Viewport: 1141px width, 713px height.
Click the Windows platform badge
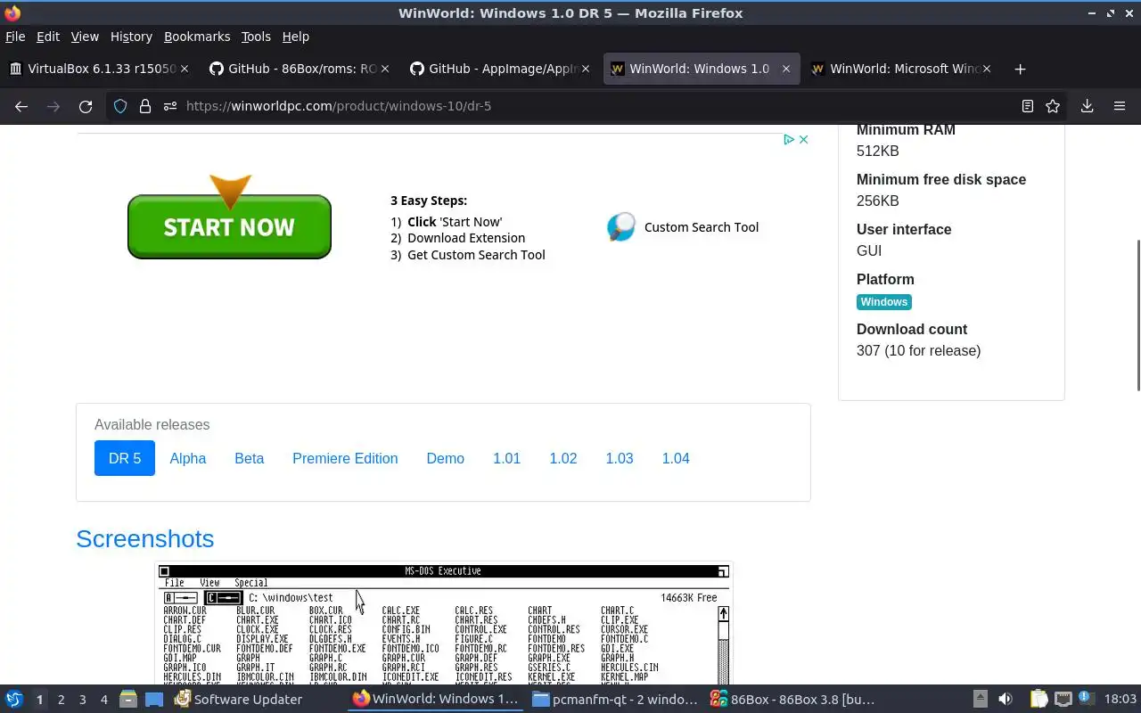click(884, 302)
